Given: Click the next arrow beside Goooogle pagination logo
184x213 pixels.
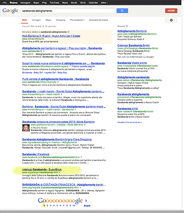Looking at the screenshot, I should tap(86, 201).
